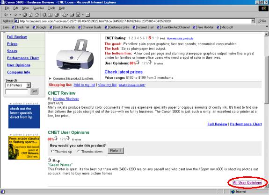
Task: Click the Canon S600 printer image
Action: click(x=75, y=54)
